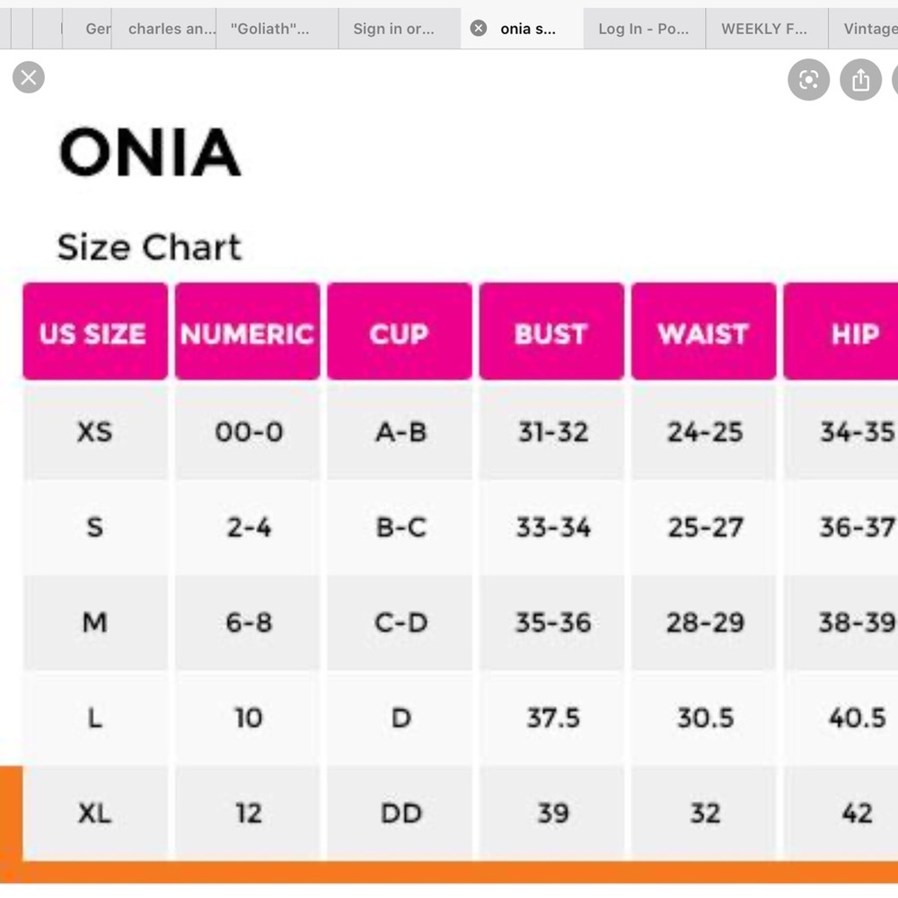Image resolution: width=898 pixels, height=898 pixels.
Task: Open the share sheet icon
Action: click(x=861, y=80)
